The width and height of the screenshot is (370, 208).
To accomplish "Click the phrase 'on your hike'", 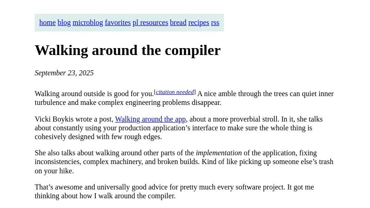I will point(54,171).
